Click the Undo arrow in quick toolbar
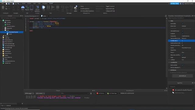The image size is (195, 110). pyautogui.click(x=18, y=4)
